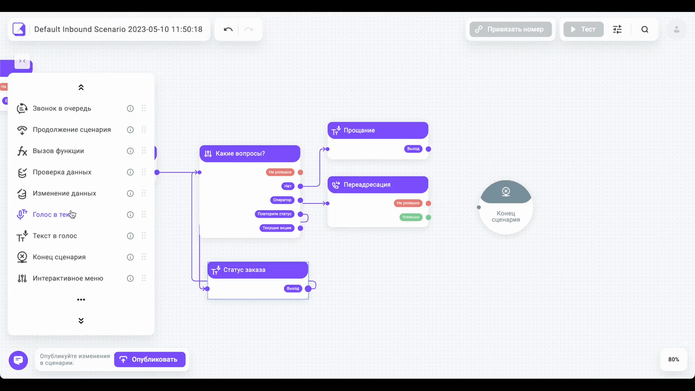
Task: Open the user profile avatar
Action: point(677,29)
